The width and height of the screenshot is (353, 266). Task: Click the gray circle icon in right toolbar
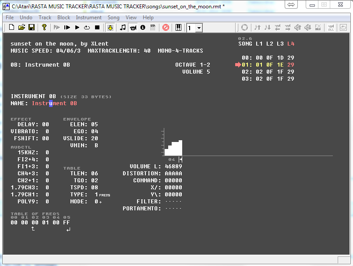[x=244, y=28]
